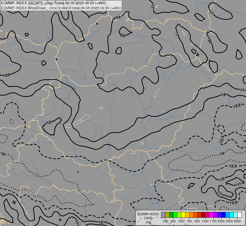
Task: Click the 100 value on legend scale
Action: pyautogui.click(x=165, y=221)
